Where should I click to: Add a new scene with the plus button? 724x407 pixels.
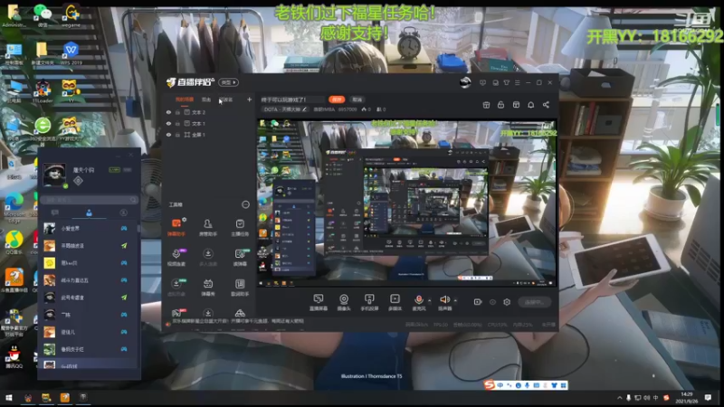click(250, 99)
